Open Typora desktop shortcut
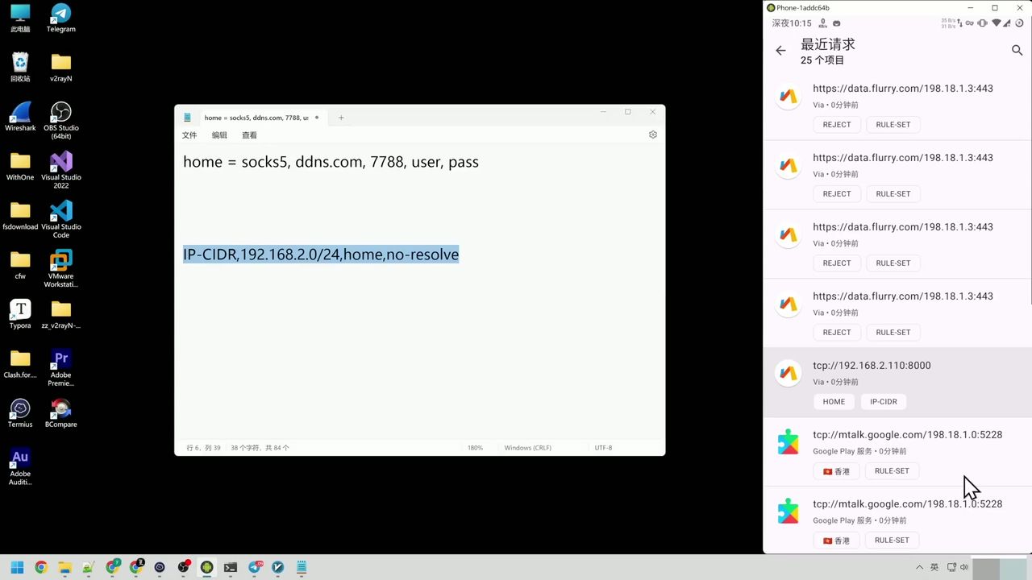The width and height of the screenshot is (1032, 580). 20,314
